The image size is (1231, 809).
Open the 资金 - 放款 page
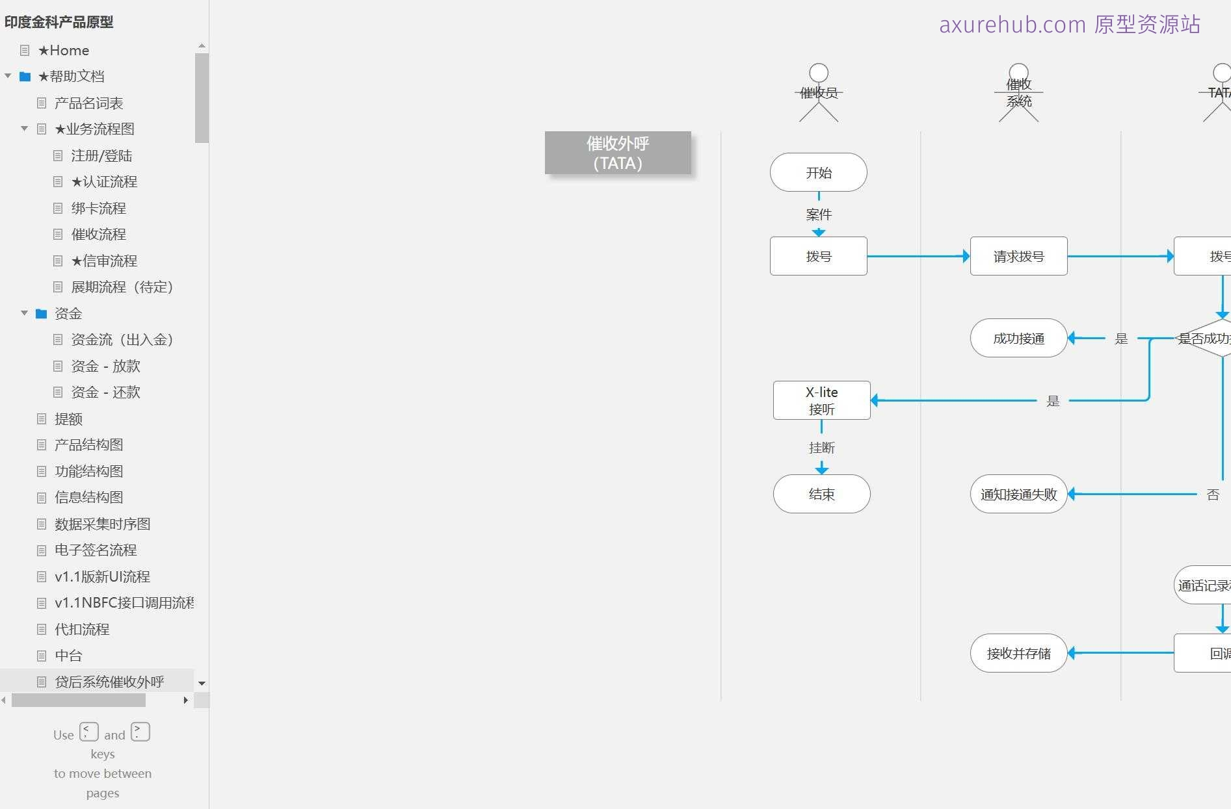click(x=105, y=366)
